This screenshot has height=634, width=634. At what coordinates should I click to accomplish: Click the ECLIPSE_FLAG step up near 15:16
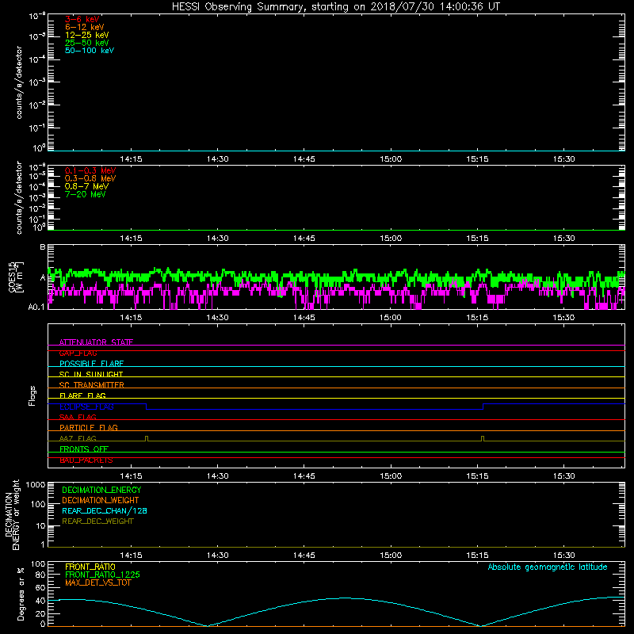click(483, 407)
